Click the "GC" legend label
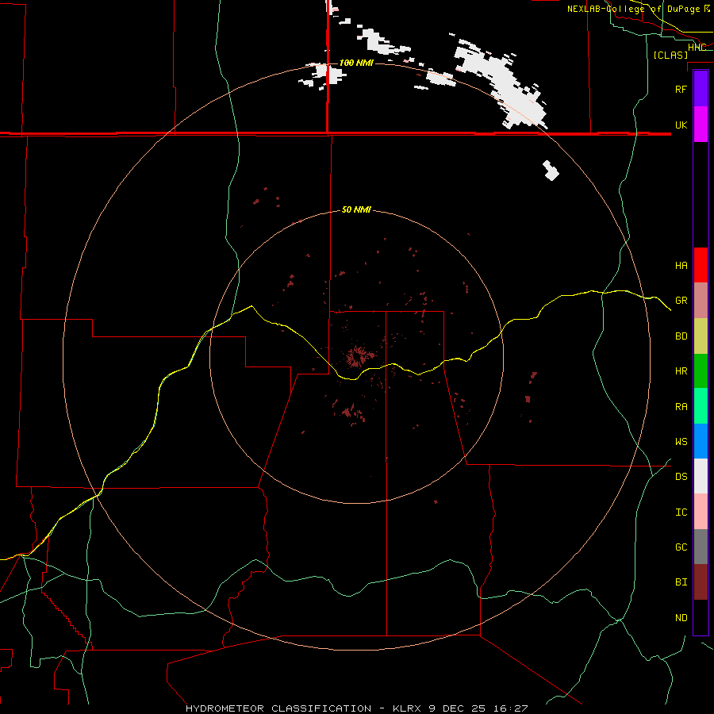Screen dimensions: 714x714 click(681, 547)
